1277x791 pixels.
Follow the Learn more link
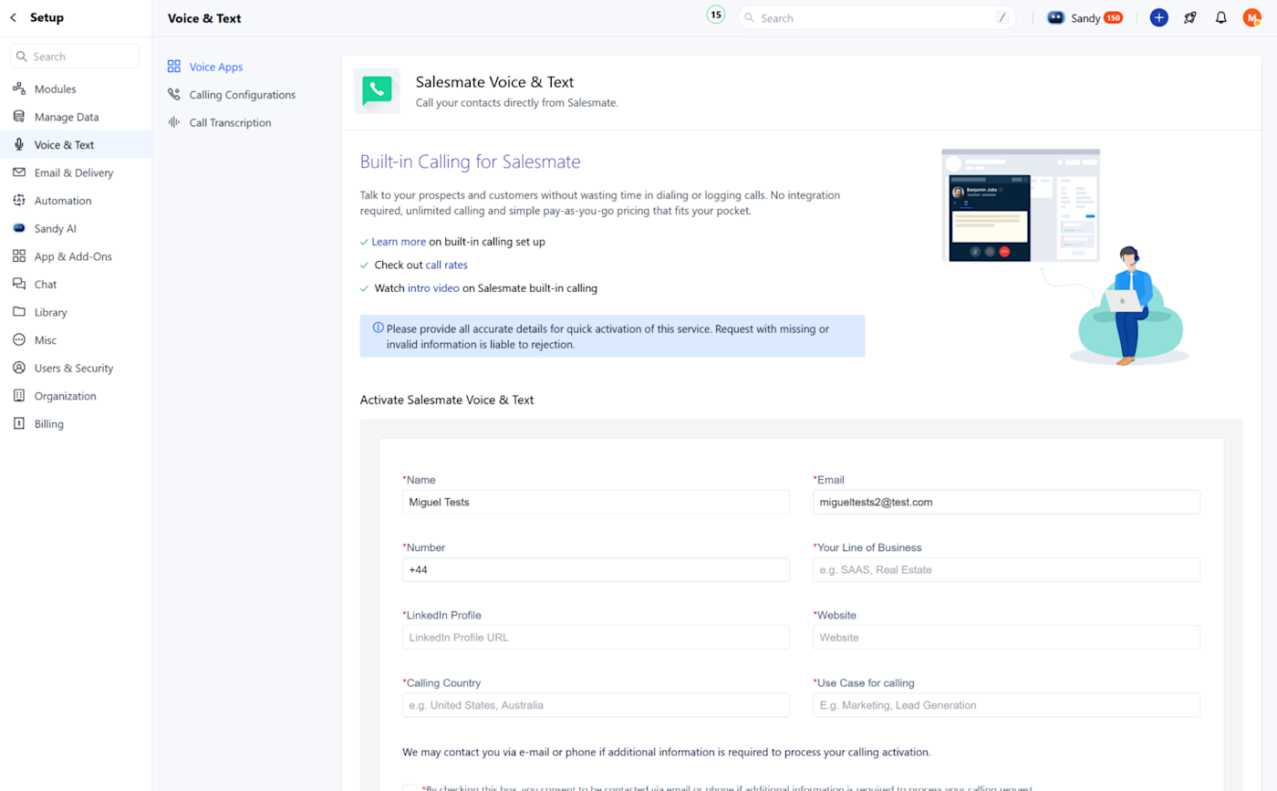click(399, 242)
